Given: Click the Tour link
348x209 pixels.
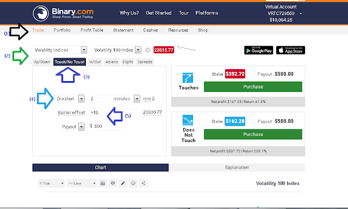Looking at the screenshot, I should tap(184, 13).
